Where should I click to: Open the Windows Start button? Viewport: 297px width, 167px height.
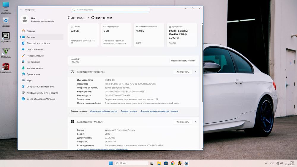111,163
